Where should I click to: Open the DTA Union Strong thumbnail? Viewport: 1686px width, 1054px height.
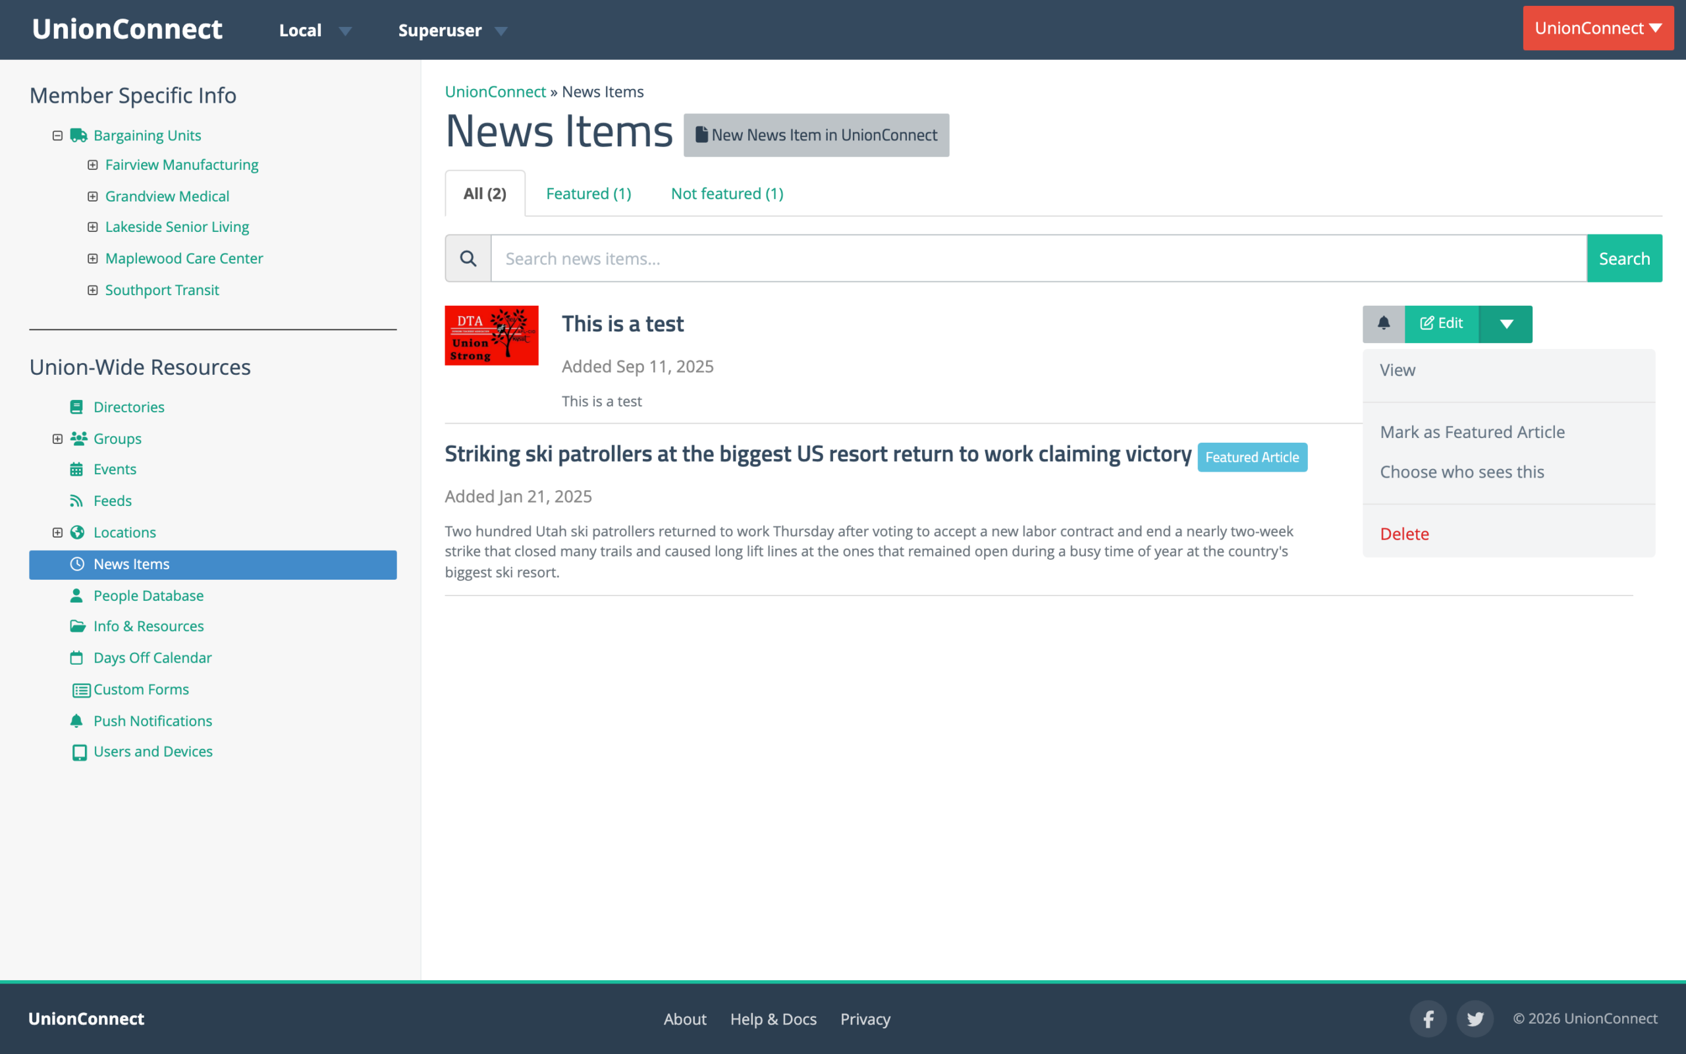click(x=492, y=335)
